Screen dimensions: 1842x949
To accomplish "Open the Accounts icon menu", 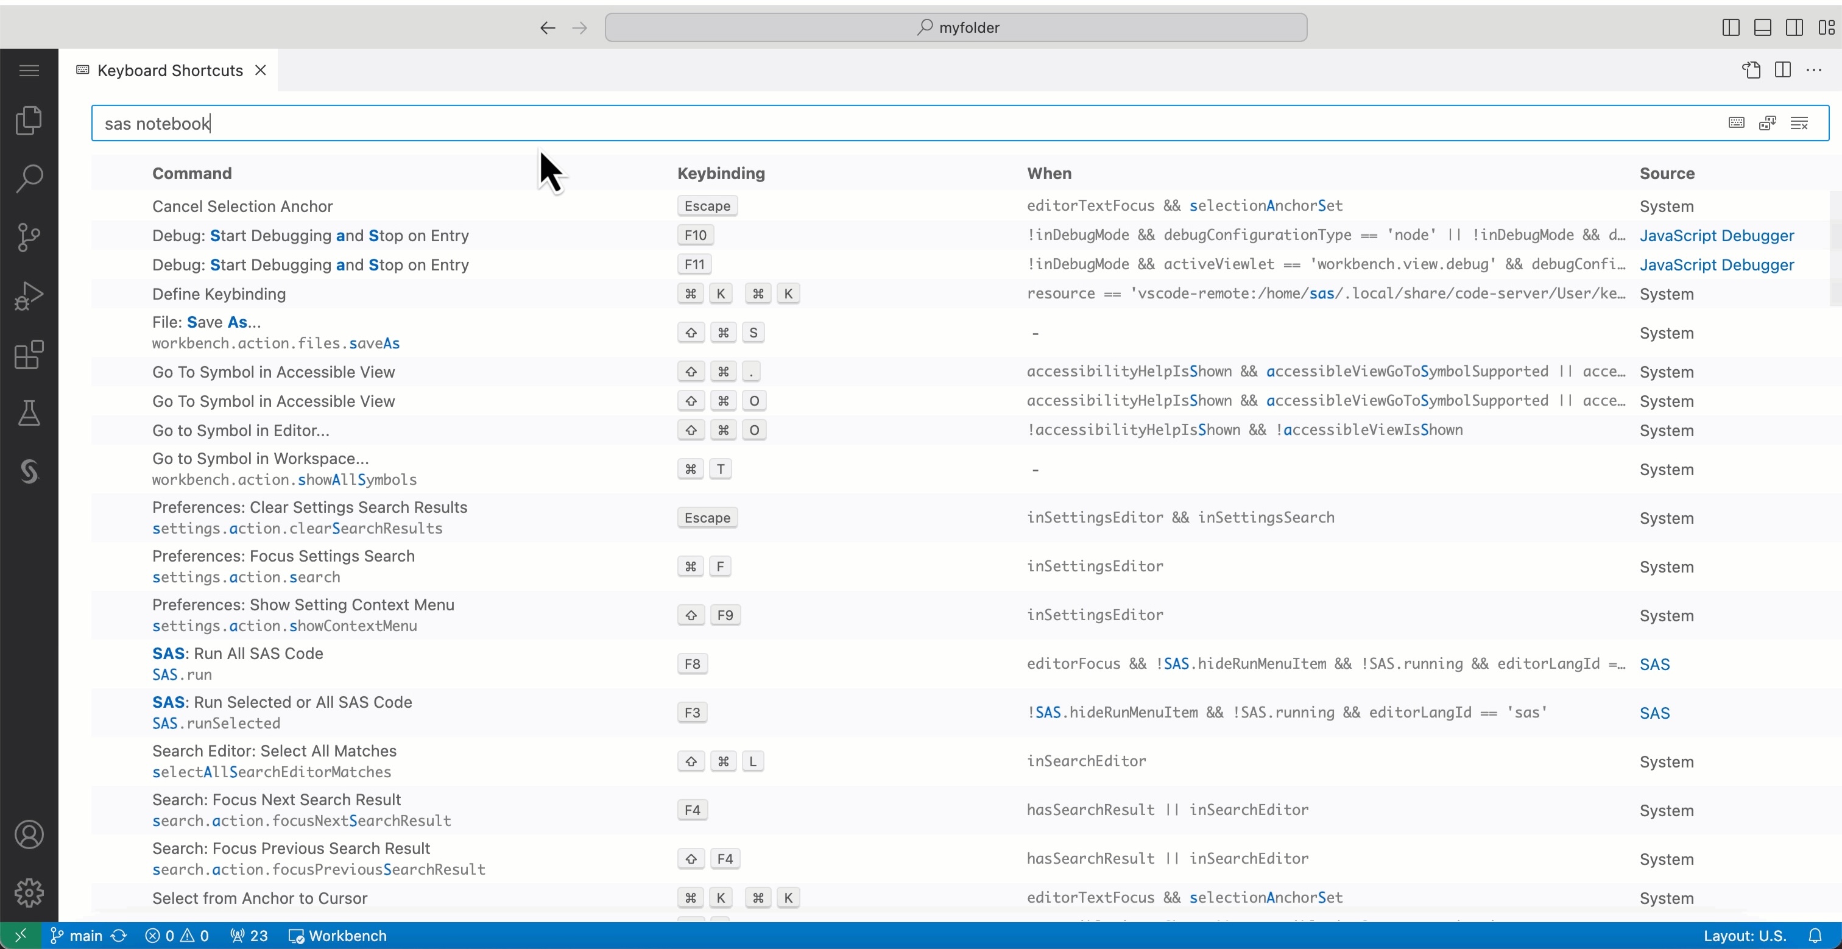I will (x=29, y=834).
